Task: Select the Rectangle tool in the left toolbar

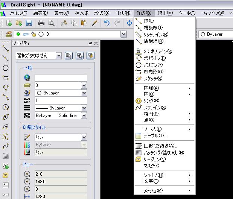Action: coord(6,77)
